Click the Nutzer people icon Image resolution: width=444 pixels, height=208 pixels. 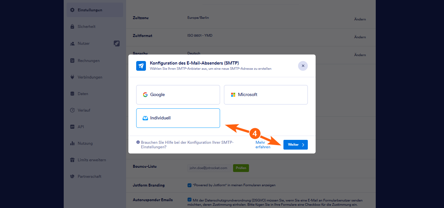[72, 43]
